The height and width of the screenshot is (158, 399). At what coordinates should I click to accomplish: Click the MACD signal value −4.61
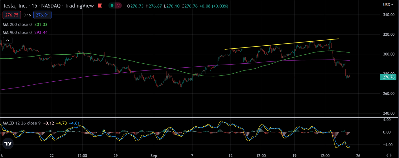(74, 123)
